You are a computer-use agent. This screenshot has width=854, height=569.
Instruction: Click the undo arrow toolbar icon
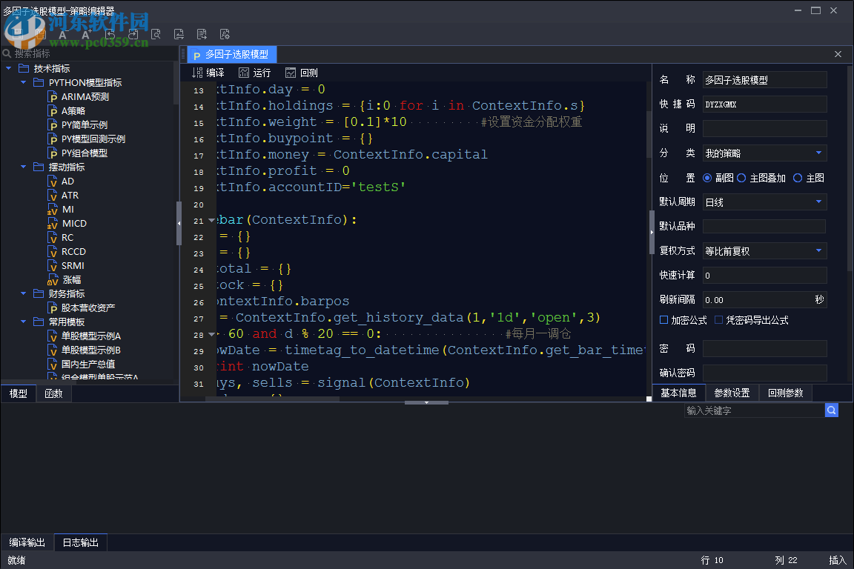110,34
